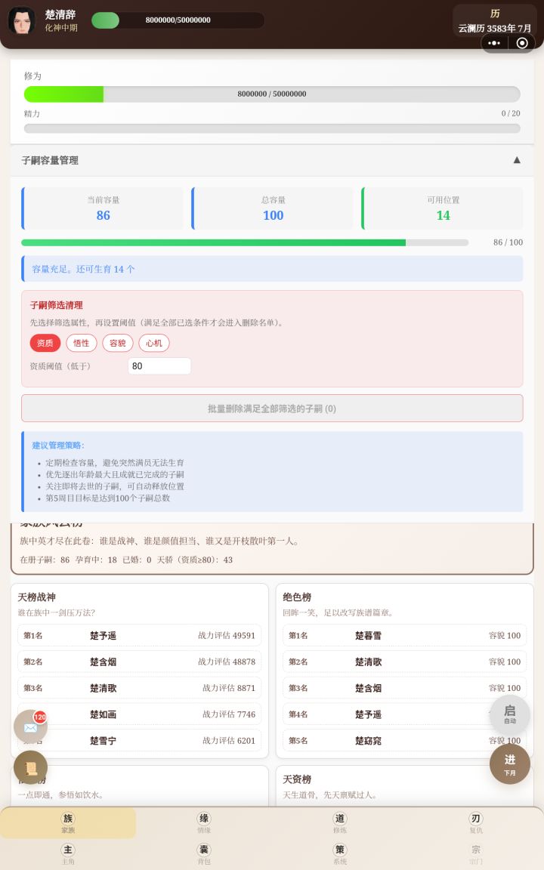544x870 pixels.
Task: Toggle the 心机 filter chip
Action: click(154, 343)
